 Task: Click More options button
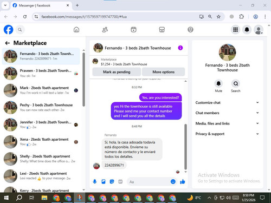click(x=164, y=72)
